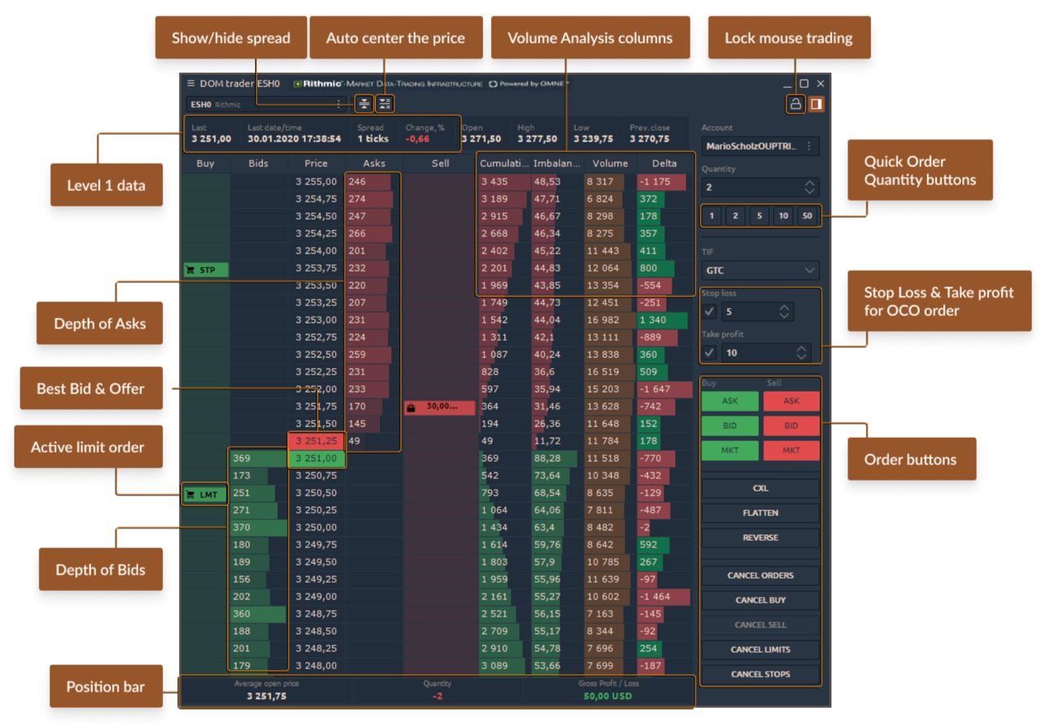Click the red Sell BID button

(x=791, y=425)
